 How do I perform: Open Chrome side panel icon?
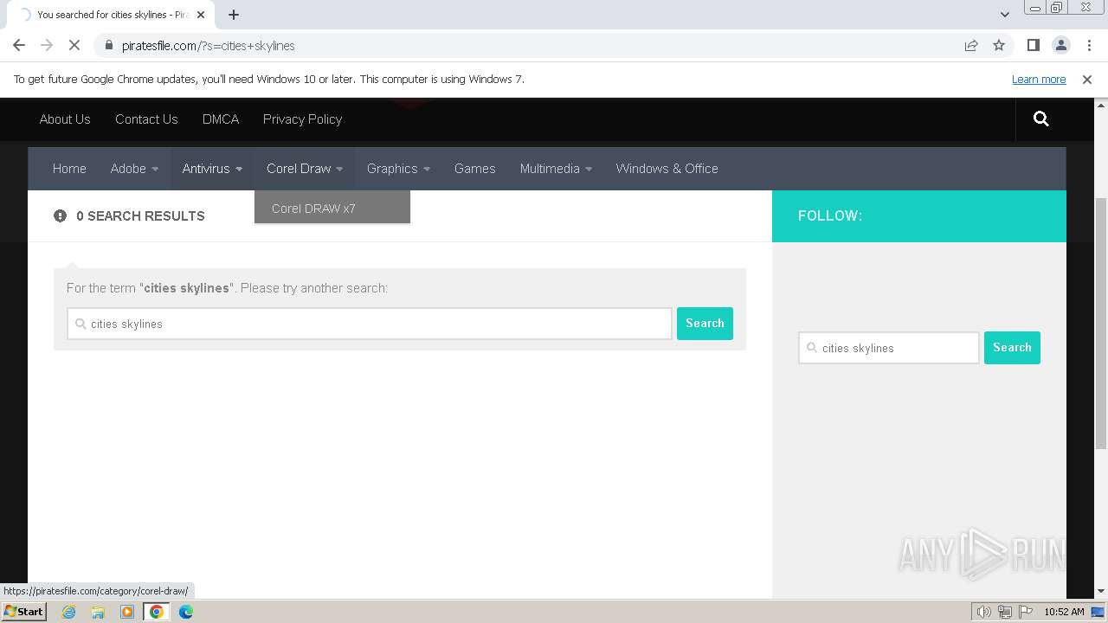pos(1033,45)
